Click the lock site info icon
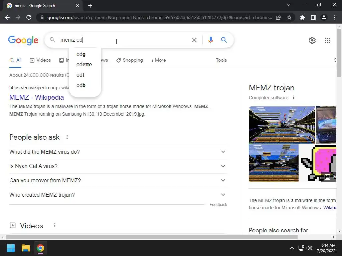The height and width of the screenshot is (256, 342). pyautogui.click(x=42, y=17)
